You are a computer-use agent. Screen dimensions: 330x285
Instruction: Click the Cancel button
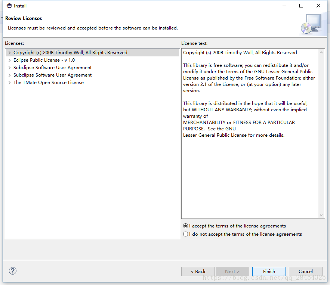click(x=306, y=271)
